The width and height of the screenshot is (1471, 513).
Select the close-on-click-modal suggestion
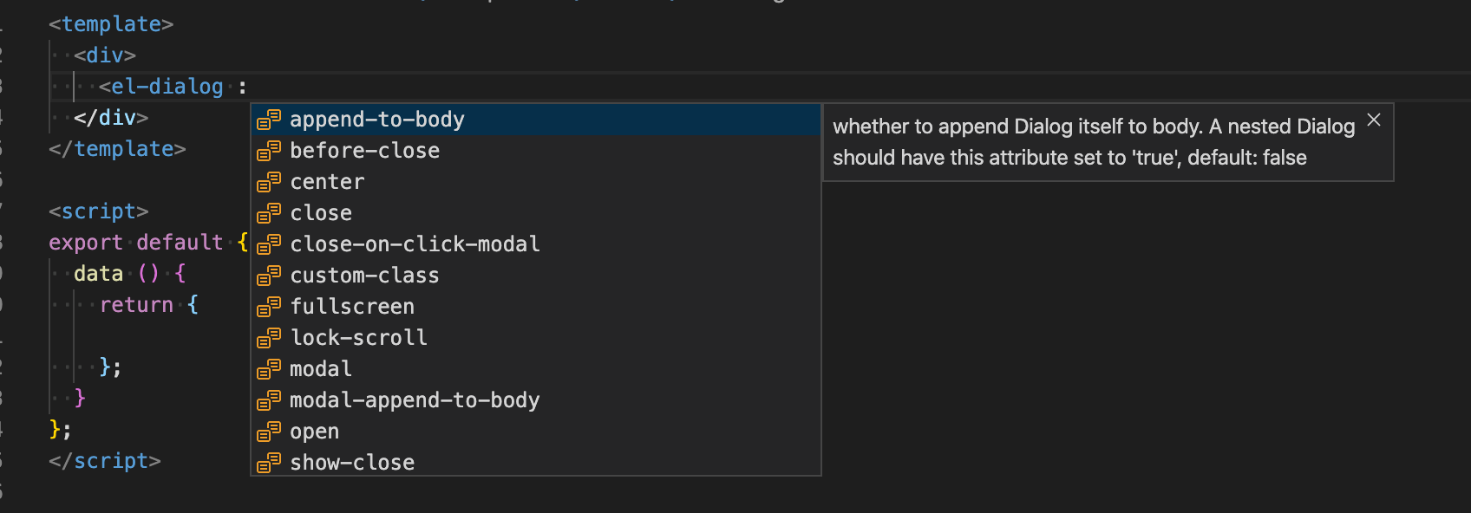536,244
